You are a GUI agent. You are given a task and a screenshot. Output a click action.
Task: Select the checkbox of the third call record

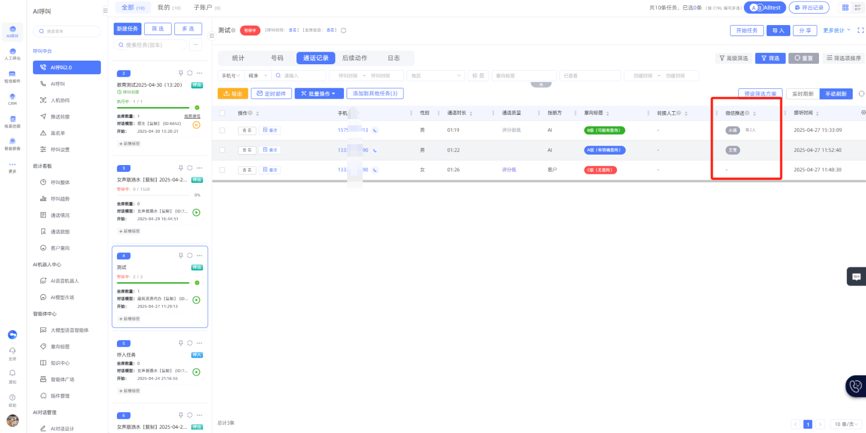coord(222,170)
